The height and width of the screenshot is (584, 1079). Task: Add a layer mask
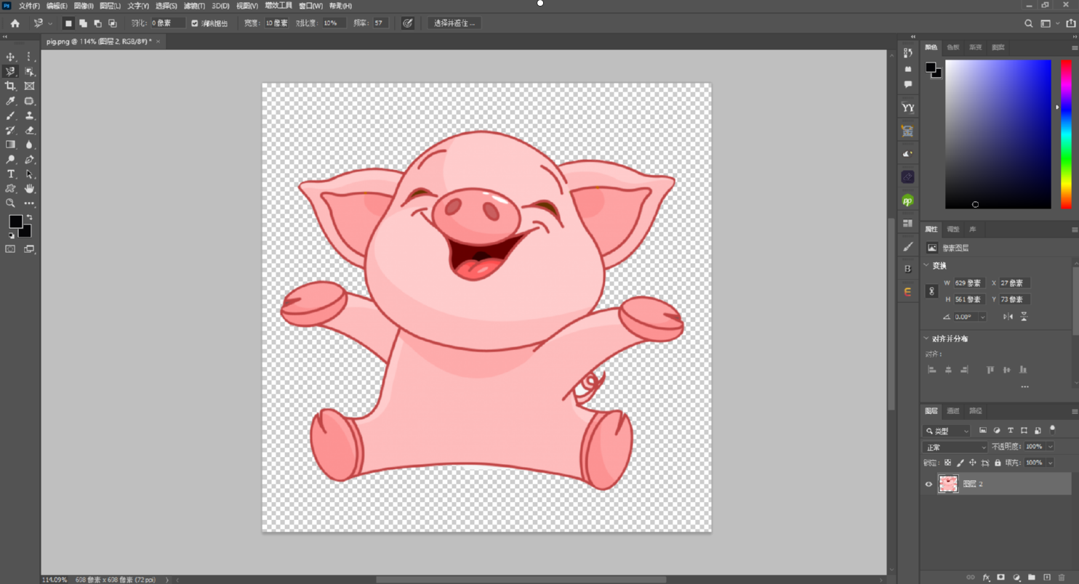pos(1000,577)
